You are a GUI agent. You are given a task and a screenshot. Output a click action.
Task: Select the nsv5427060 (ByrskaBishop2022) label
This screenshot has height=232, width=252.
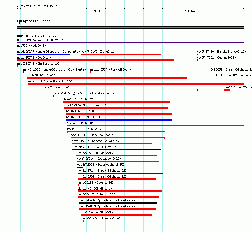click(221, 52)
